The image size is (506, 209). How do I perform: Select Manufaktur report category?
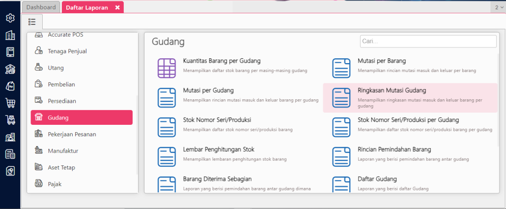[63, 151]
